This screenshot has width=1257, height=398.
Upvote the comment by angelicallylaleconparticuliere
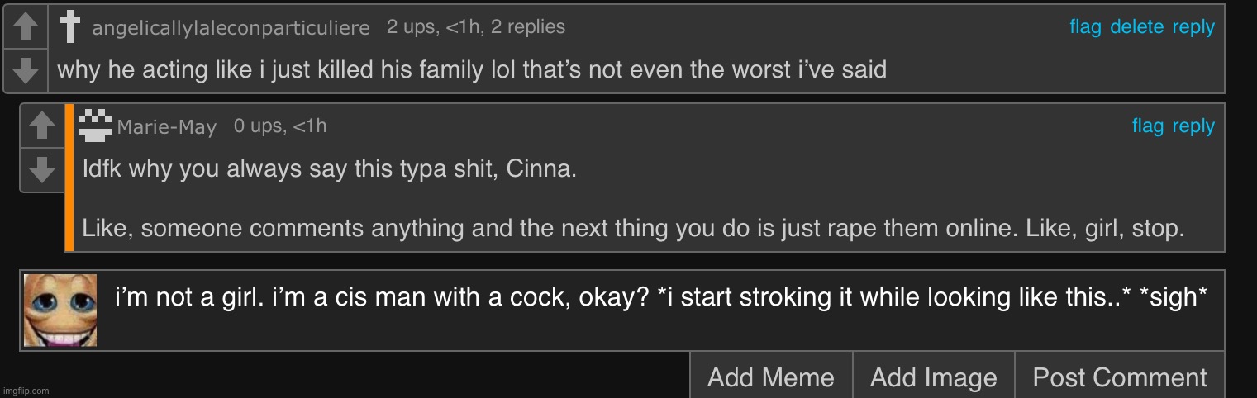26,26
